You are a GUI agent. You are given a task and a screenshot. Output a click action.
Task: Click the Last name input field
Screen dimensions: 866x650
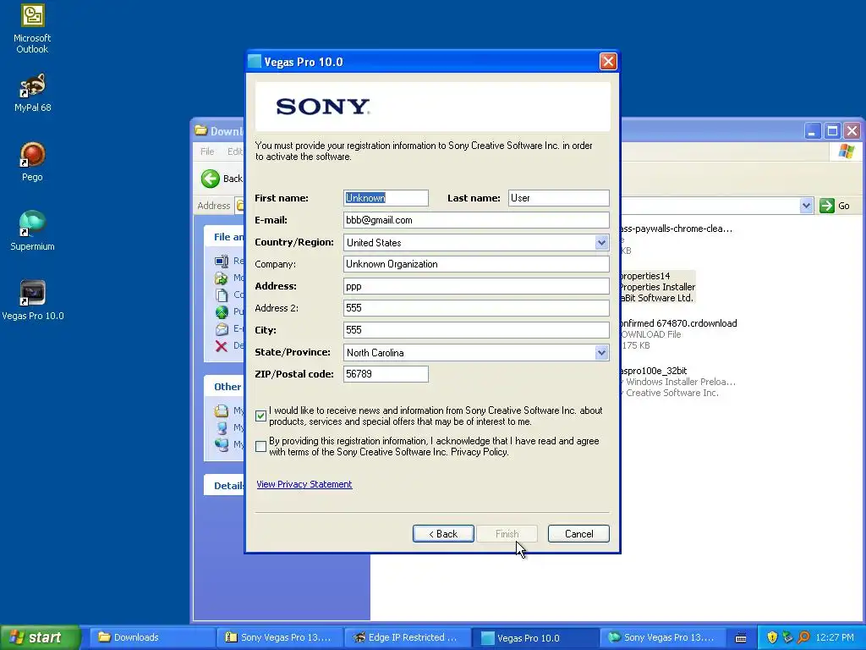pos(558,198)
